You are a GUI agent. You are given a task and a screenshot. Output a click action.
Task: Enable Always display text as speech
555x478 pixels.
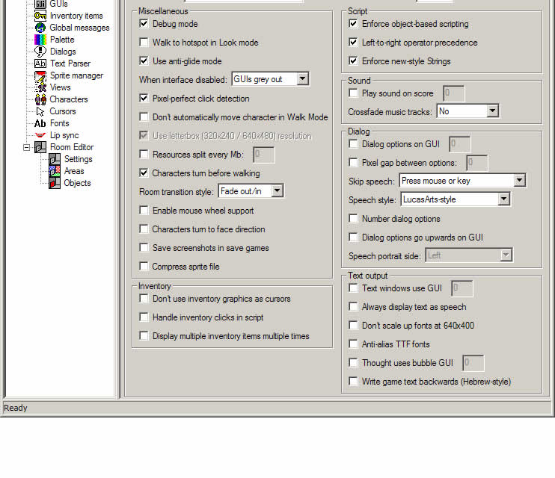tap(353, 306)
